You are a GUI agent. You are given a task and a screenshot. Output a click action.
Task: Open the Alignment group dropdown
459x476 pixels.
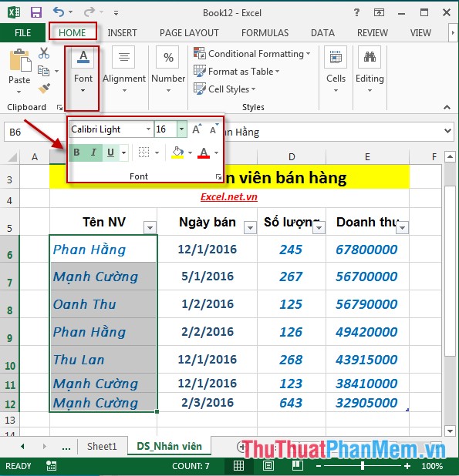(x=124, y=70)
